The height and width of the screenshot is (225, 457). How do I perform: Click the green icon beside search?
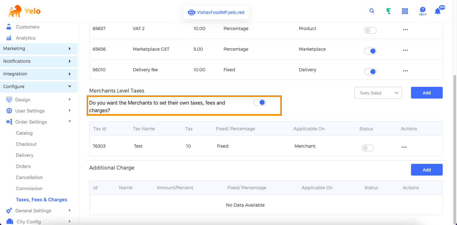(388, 11)
